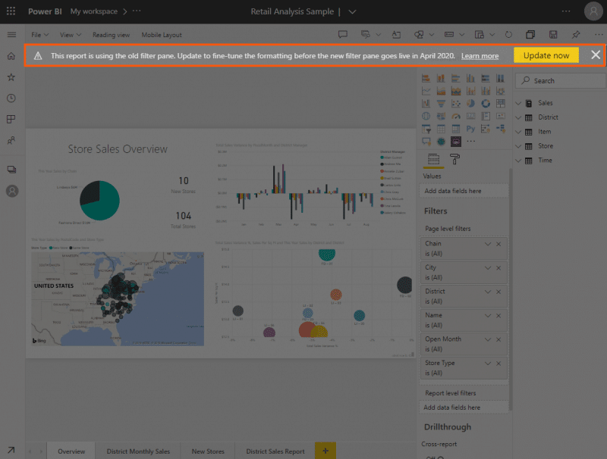Screen dimensions: 607x459
Task: Select the Python visual icon
Action: click(x=470, y=129)
